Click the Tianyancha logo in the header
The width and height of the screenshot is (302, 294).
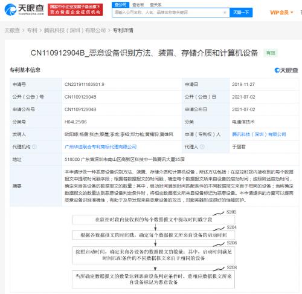[24, 10]
